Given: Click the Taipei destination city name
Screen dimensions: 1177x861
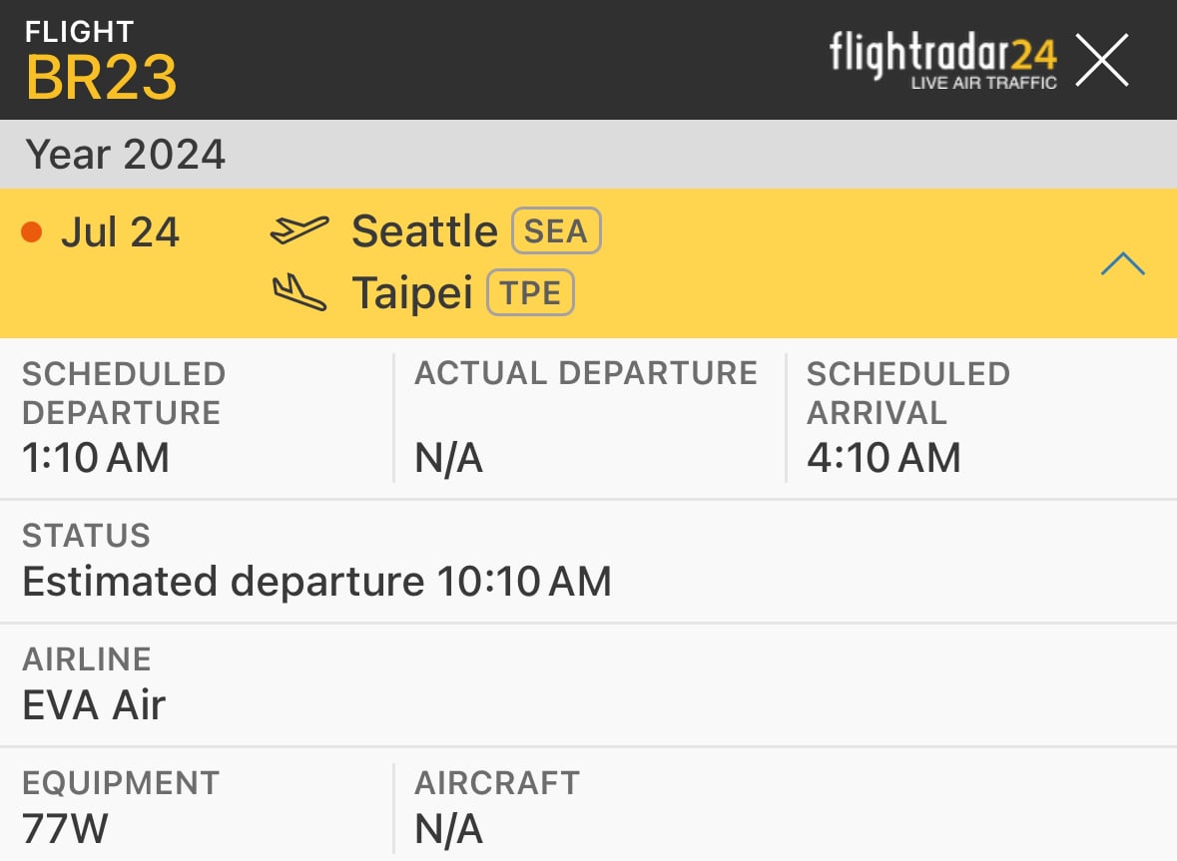Looking at the screenshot, I should click(x=412, y=292).
